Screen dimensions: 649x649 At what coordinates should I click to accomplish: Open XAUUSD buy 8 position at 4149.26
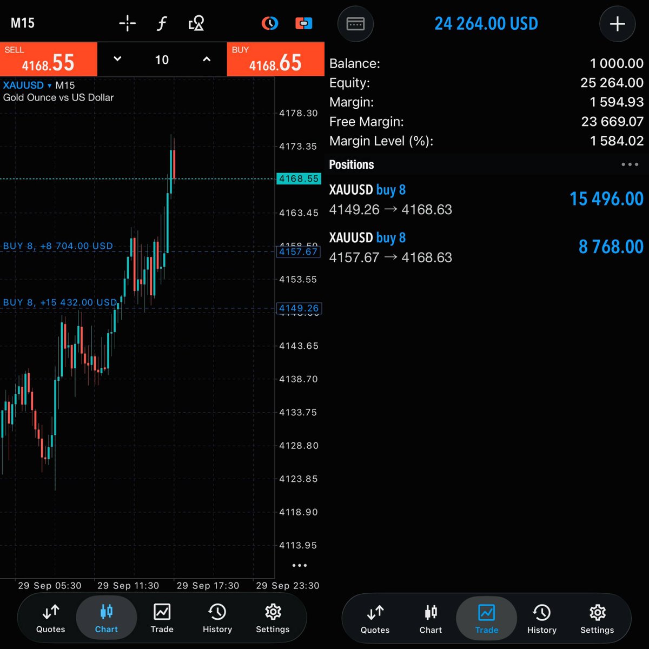pyautogui.click(x=487, y=200)
